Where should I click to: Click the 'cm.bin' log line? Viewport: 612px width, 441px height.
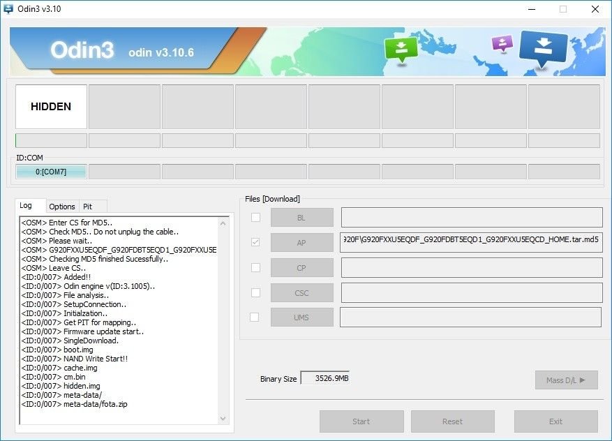click(x=53, y=377)
